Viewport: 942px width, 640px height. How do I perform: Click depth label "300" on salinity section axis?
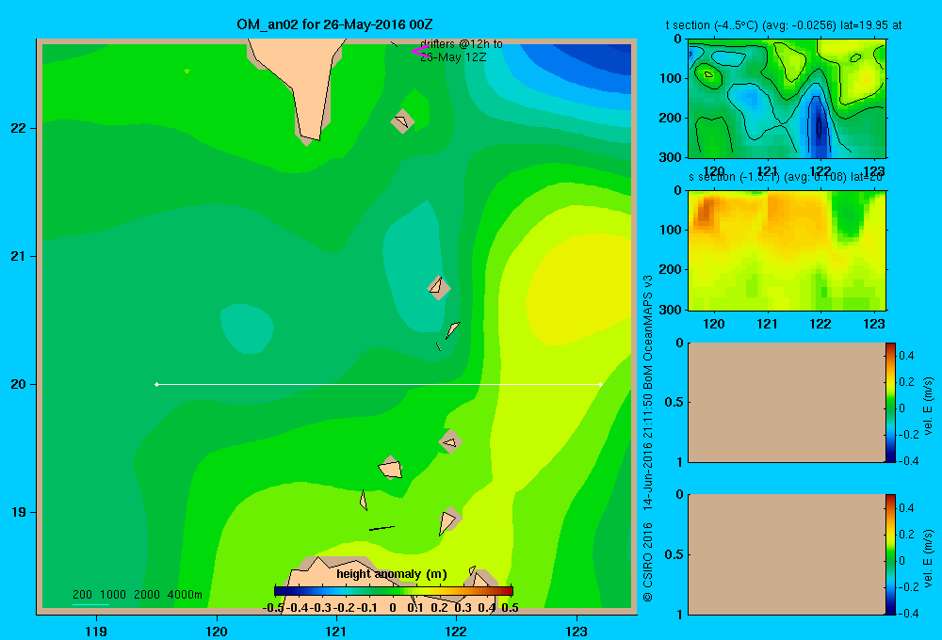pos(673,310)
